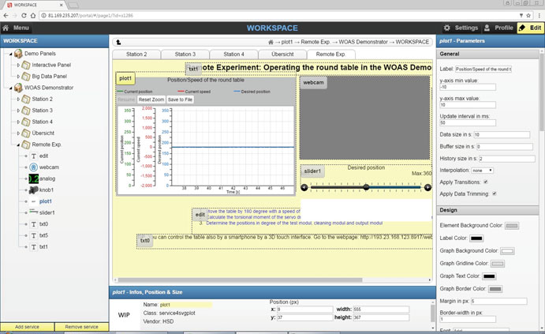Click the Reset Zoom button

[x=151, y=99]
